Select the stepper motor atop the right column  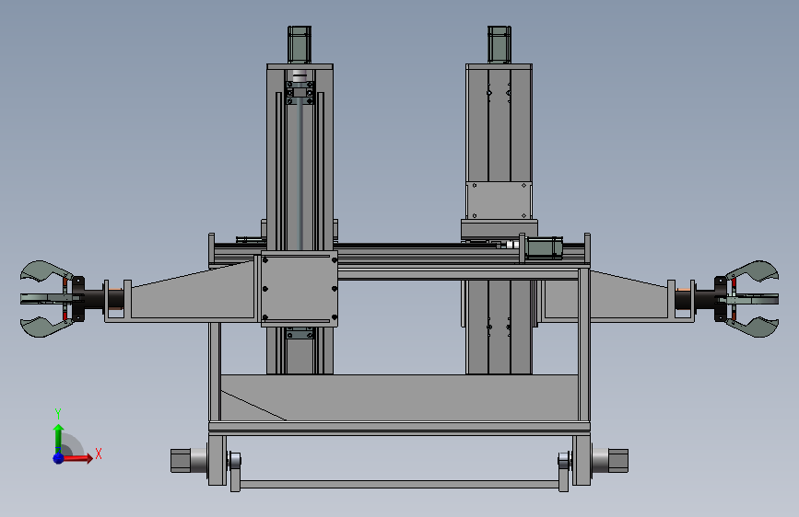click(x=499, y=45)
